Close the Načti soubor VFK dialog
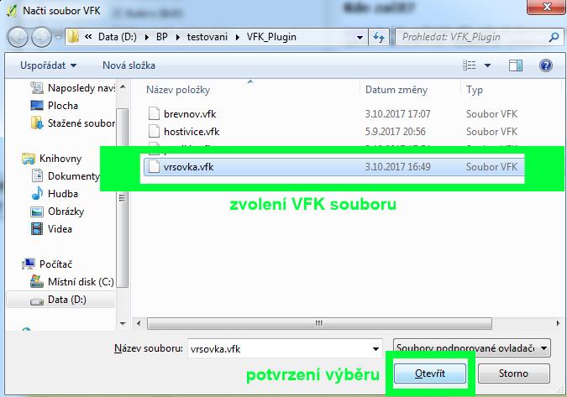 pyautogui.click(x=547, y=7)
